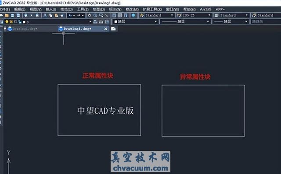
Task: Select the Pan hand tool icon
Action: 89,16
